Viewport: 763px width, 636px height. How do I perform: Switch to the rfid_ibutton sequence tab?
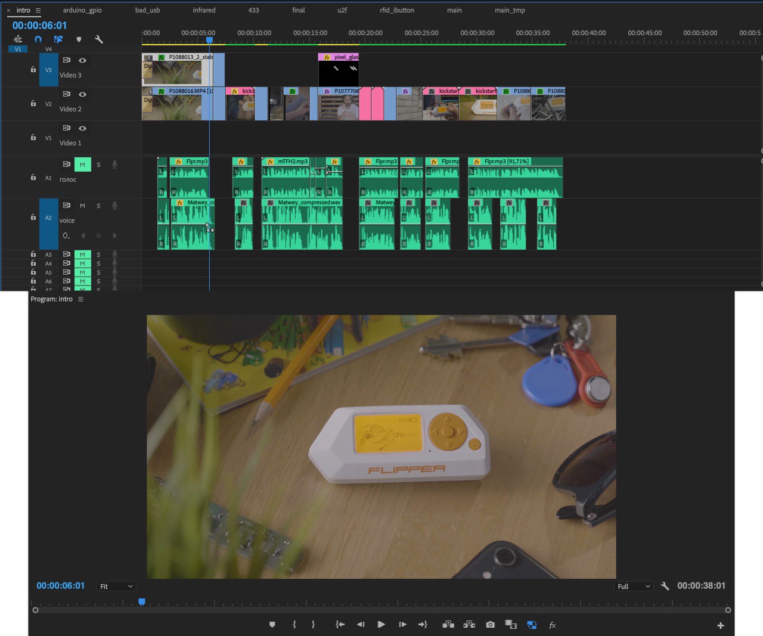click(396, 10)
